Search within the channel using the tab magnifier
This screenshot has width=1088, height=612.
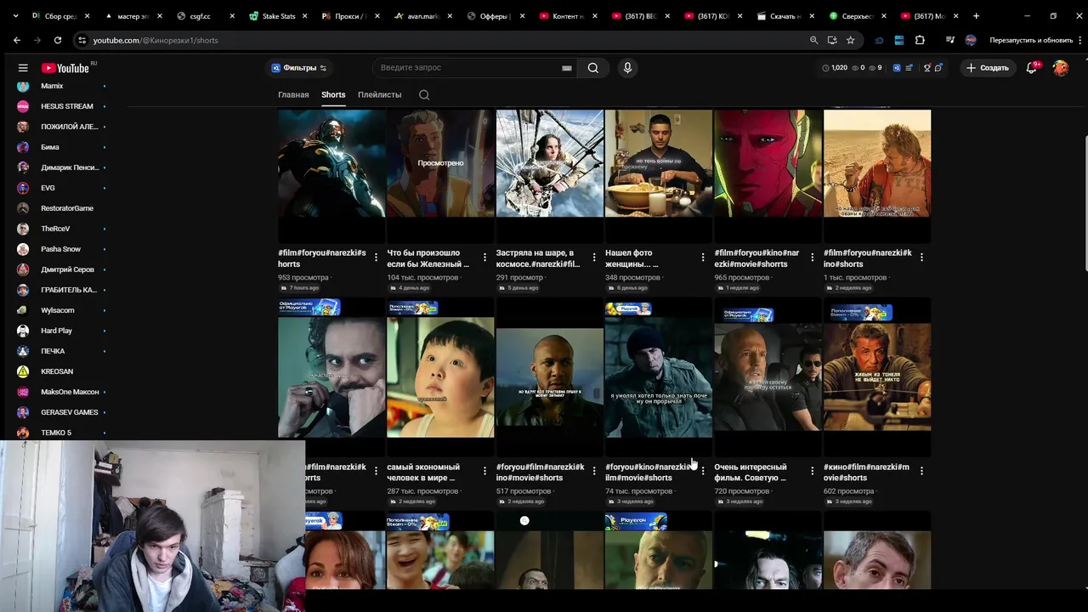point(424,94)
